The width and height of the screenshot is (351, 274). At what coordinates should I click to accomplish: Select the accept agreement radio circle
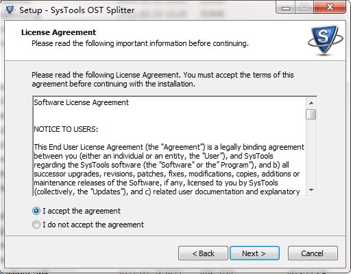coord(36,211)
